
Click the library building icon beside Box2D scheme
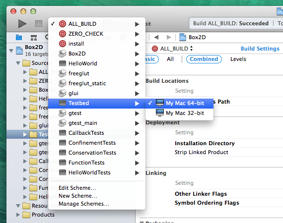coord(63,54)
